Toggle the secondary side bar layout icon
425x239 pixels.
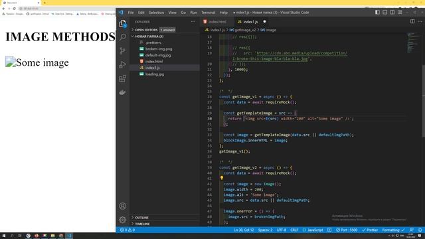pyautogui.click(x=392, y=12)
